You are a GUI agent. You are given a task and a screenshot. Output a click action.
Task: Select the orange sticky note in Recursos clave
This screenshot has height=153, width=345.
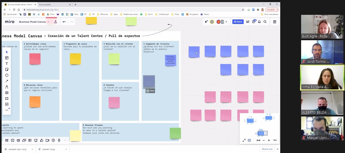pyautogui.click(x=35, y=102)
